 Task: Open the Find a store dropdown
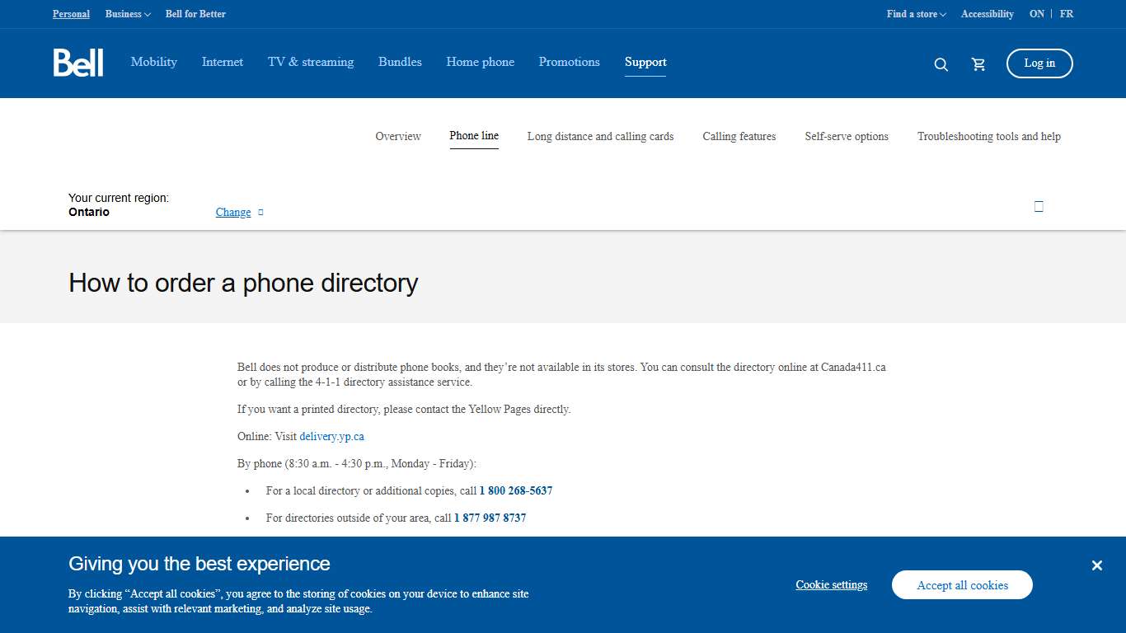coord(915,14)
